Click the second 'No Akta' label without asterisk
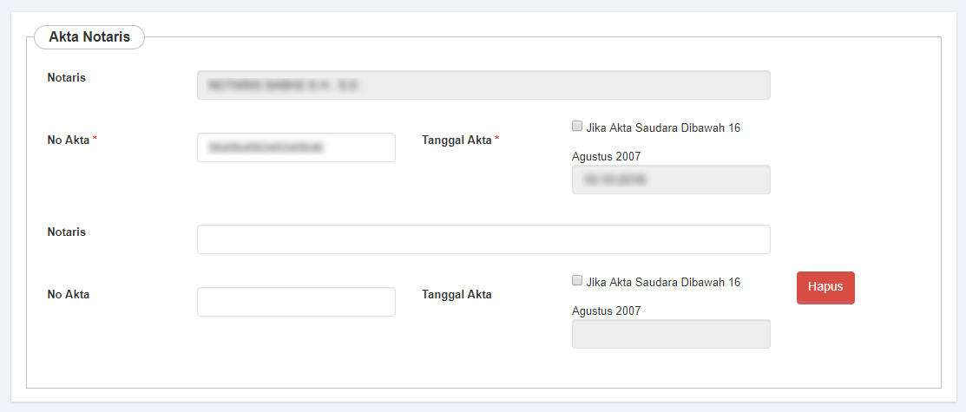This screenshot has width=966, height=412. tap(68, 294)
